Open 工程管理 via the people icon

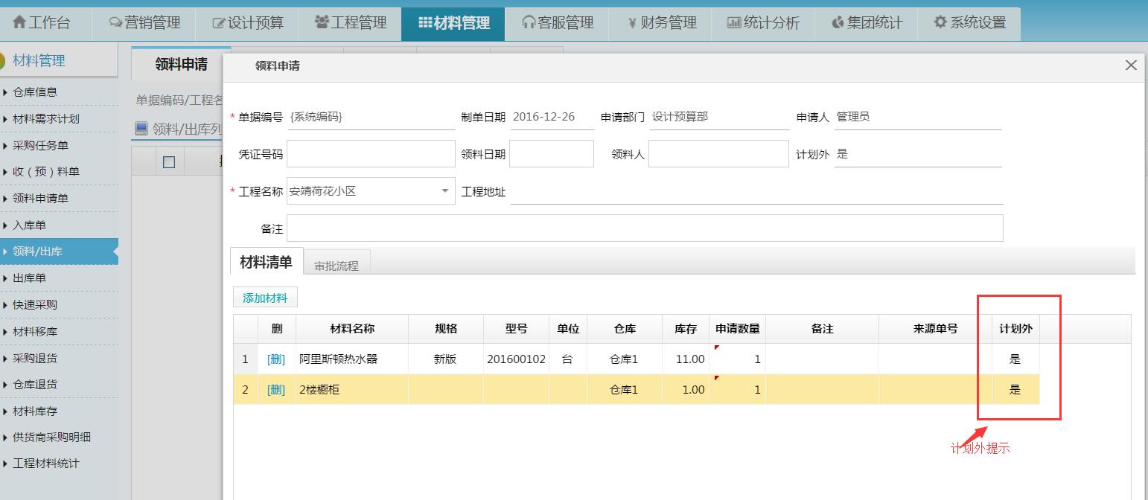[x=321, y=23]
